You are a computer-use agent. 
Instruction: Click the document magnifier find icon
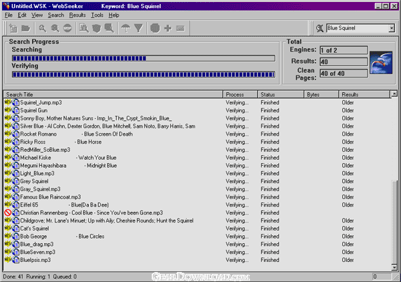click(84, 28)
